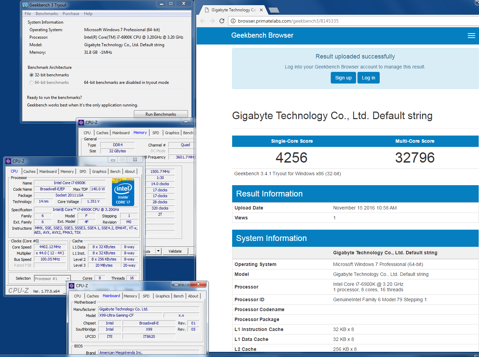The image size is (479, 357).
Task: Select Graphics tab in CPU-Z Memory window
Action: (172, 133)
